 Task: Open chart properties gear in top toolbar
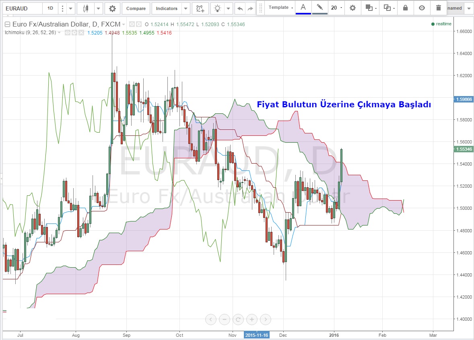pos(112,8)
